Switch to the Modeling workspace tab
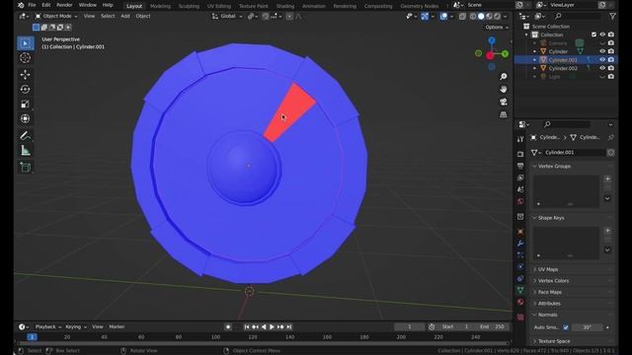 pos(160,6)
